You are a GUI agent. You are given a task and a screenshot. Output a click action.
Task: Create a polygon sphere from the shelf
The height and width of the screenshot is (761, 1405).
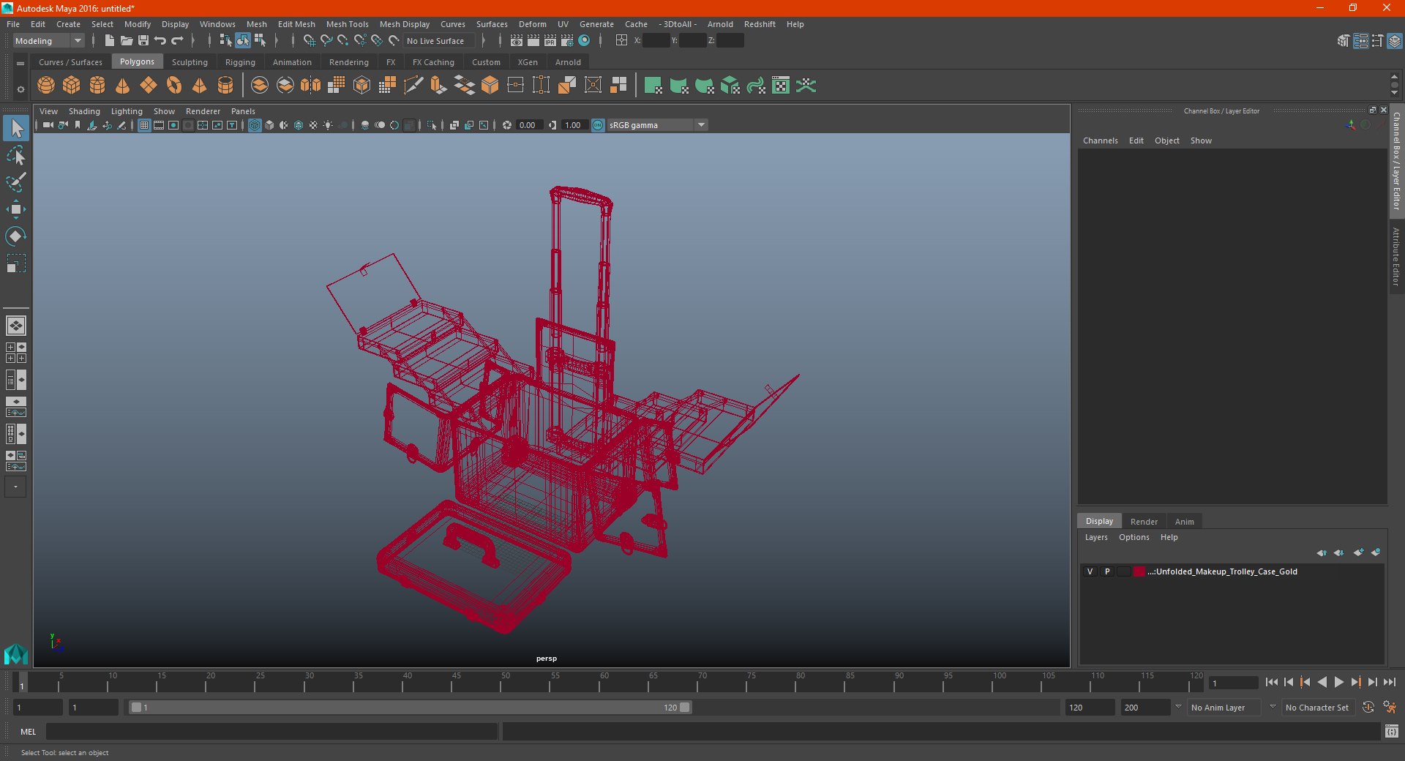coord(46,86)
